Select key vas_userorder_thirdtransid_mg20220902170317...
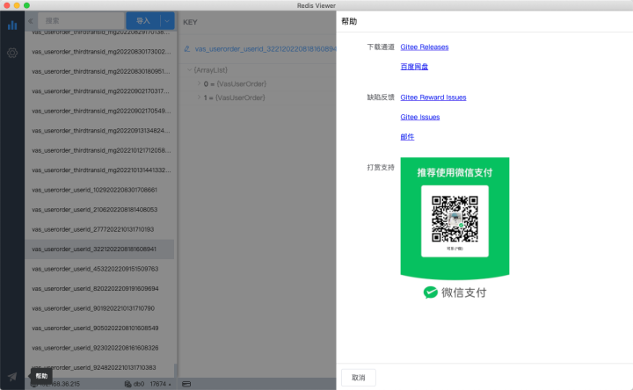 click(99, 91)
